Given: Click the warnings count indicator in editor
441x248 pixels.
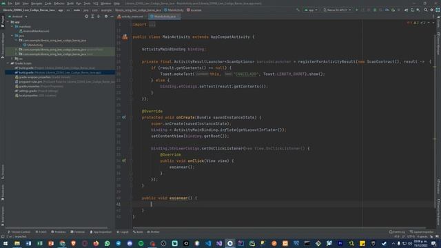Looking at the screenshot, I should pos(416,23).
